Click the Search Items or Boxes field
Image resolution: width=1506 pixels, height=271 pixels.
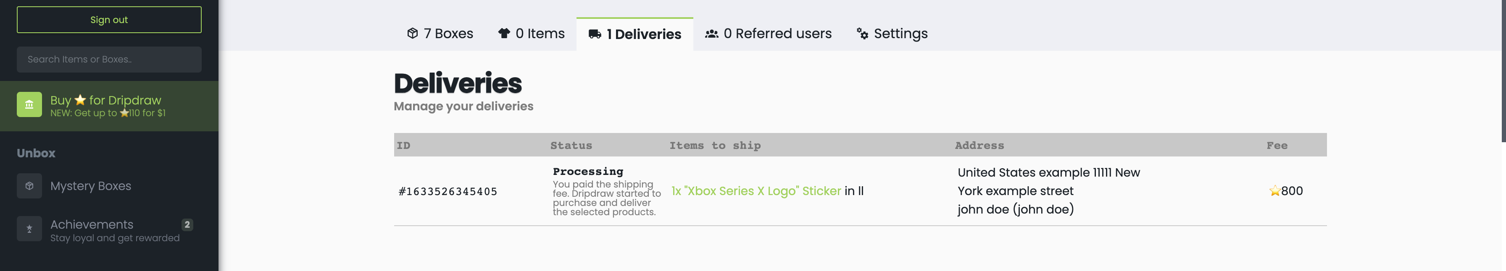pos(109,60)
